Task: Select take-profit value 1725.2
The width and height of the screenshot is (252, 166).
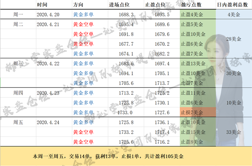Action: tap(162, 93)
